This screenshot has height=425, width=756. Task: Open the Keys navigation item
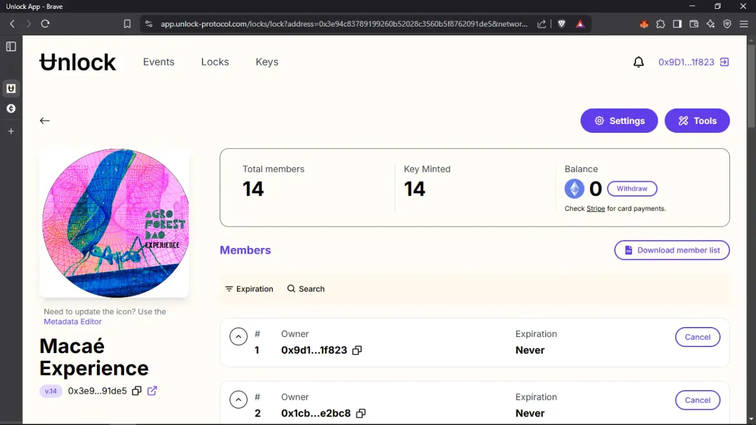(267, 62)
